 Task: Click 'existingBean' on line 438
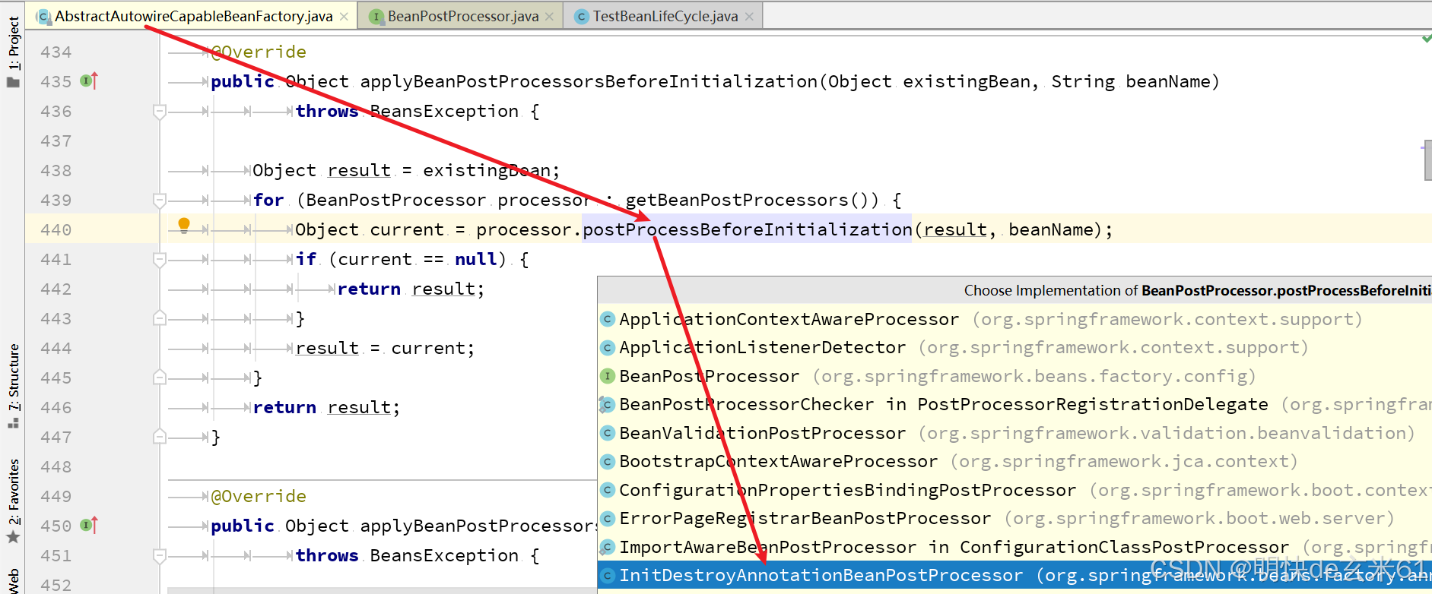coord(486,171)
